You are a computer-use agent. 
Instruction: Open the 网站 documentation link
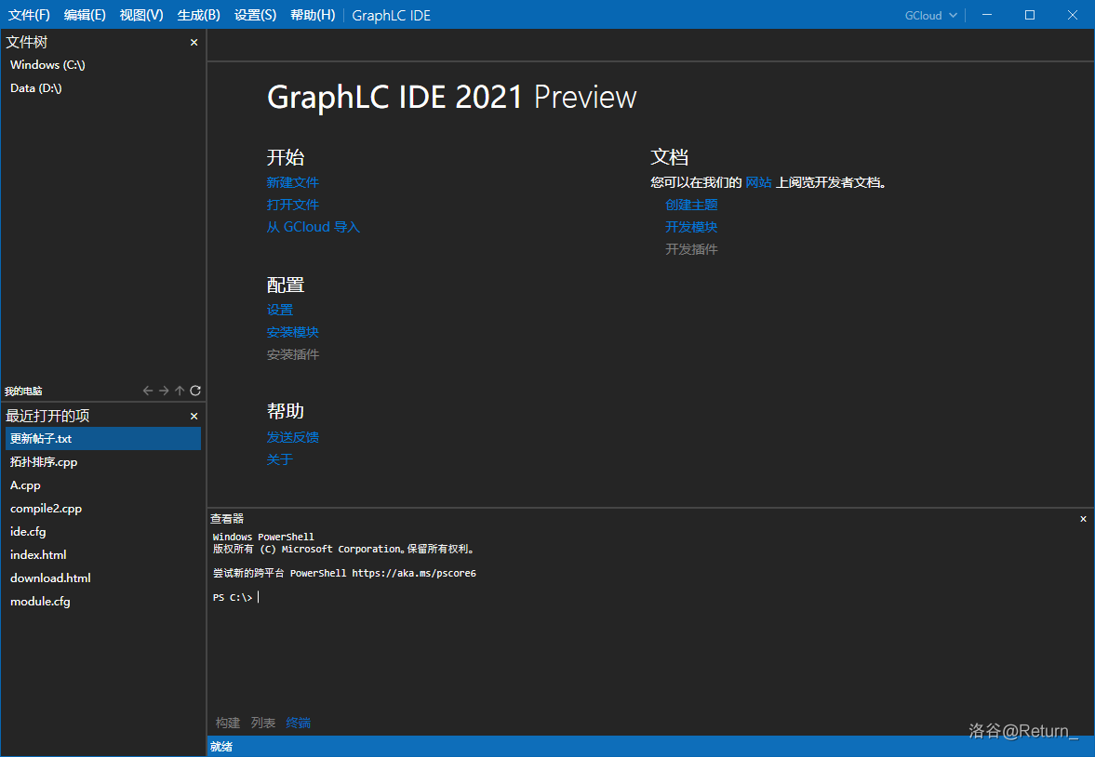pos(758,182)
